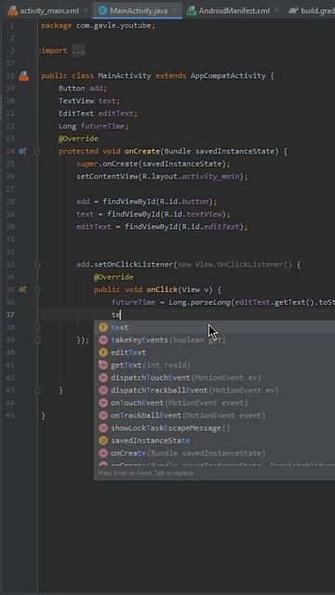Choose takeKeyEvents(boolean get) suggestion
335x595 pixels.
pyautogui.click(x=215, y=339)
